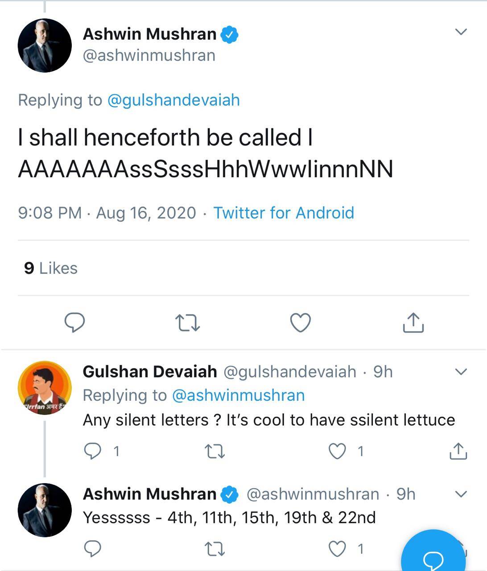
Task: Retweet the main AAAAAAAssSsssHhh tweet
Action: [x=187, y=323]
